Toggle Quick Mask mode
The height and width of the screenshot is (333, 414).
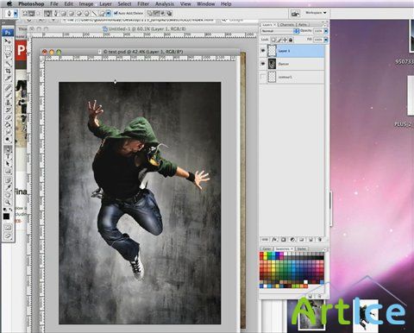point(8,228)
